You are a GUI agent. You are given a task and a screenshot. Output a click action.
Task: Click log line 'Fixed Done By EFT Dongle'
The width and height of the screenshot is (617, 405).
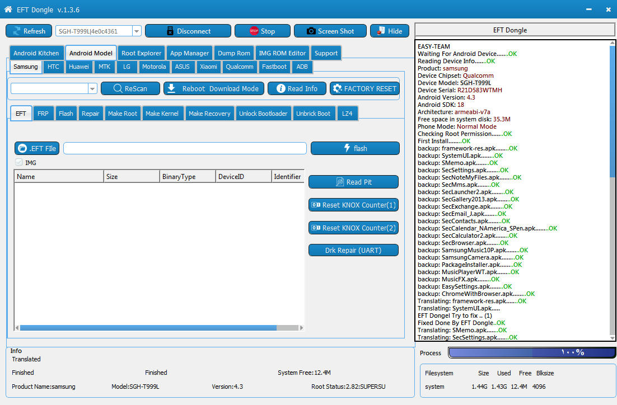(x=461, y=323)
